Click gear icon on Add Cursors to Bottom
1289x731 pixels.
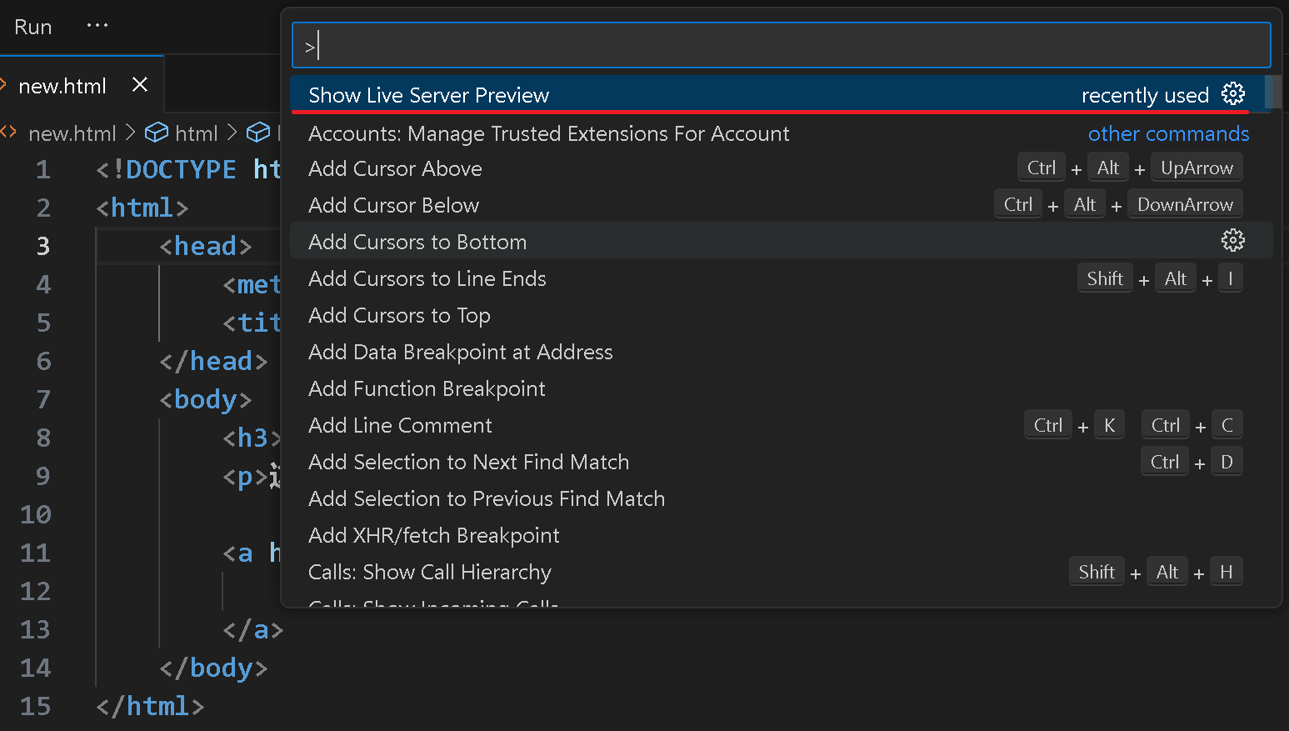click(x=1232, y=241)
